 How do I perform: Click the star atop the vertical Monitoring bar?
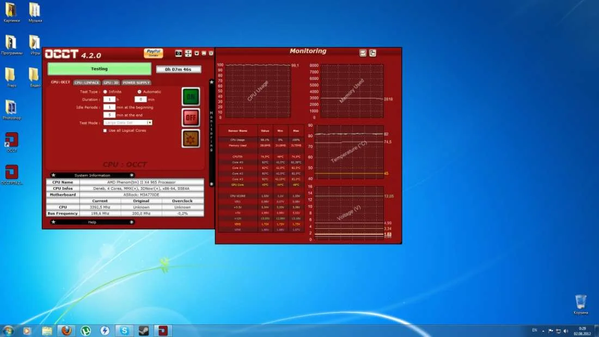(212, 82)
